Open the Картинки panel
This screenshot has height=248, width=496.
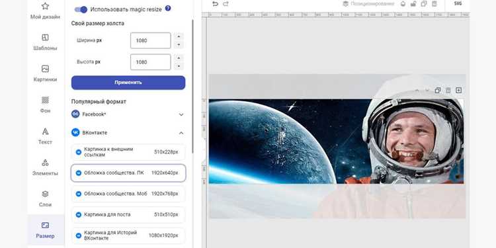click(45, 73)
